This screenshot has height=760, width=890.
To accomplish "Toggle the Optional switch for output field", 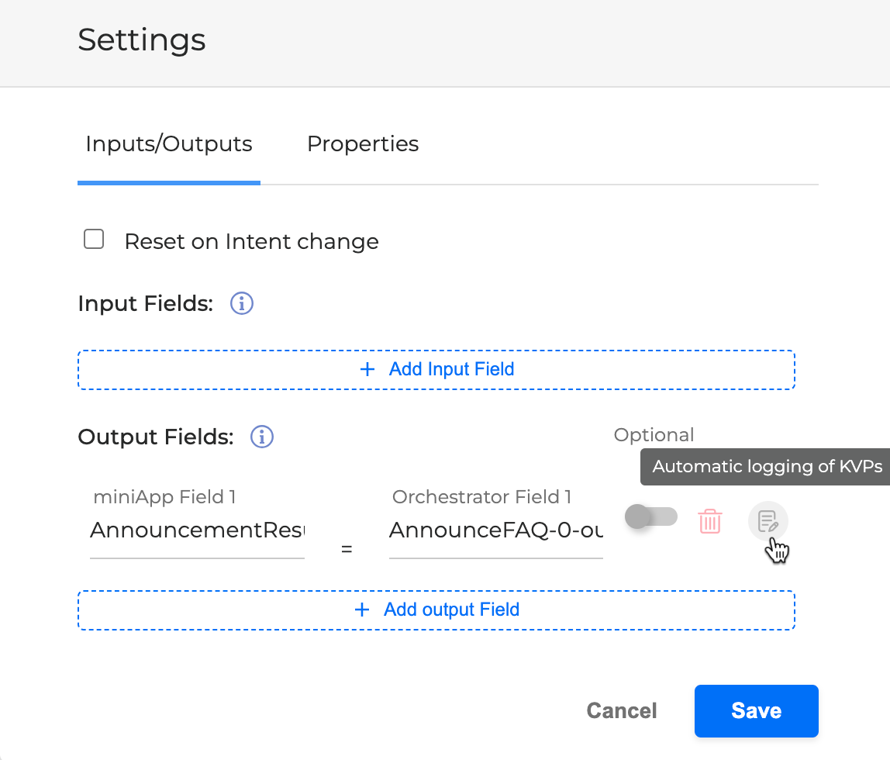I will pyautogui.click(x=651, y=516).
